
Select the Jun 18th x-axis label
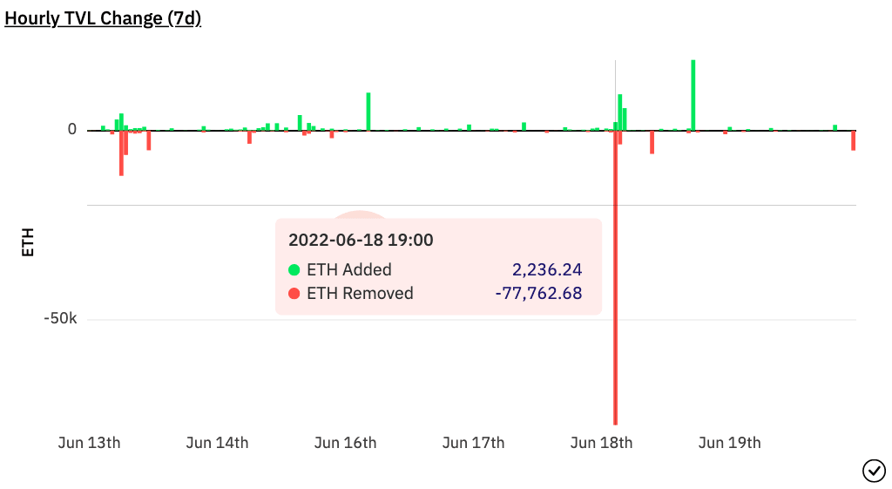click(601, 443)
